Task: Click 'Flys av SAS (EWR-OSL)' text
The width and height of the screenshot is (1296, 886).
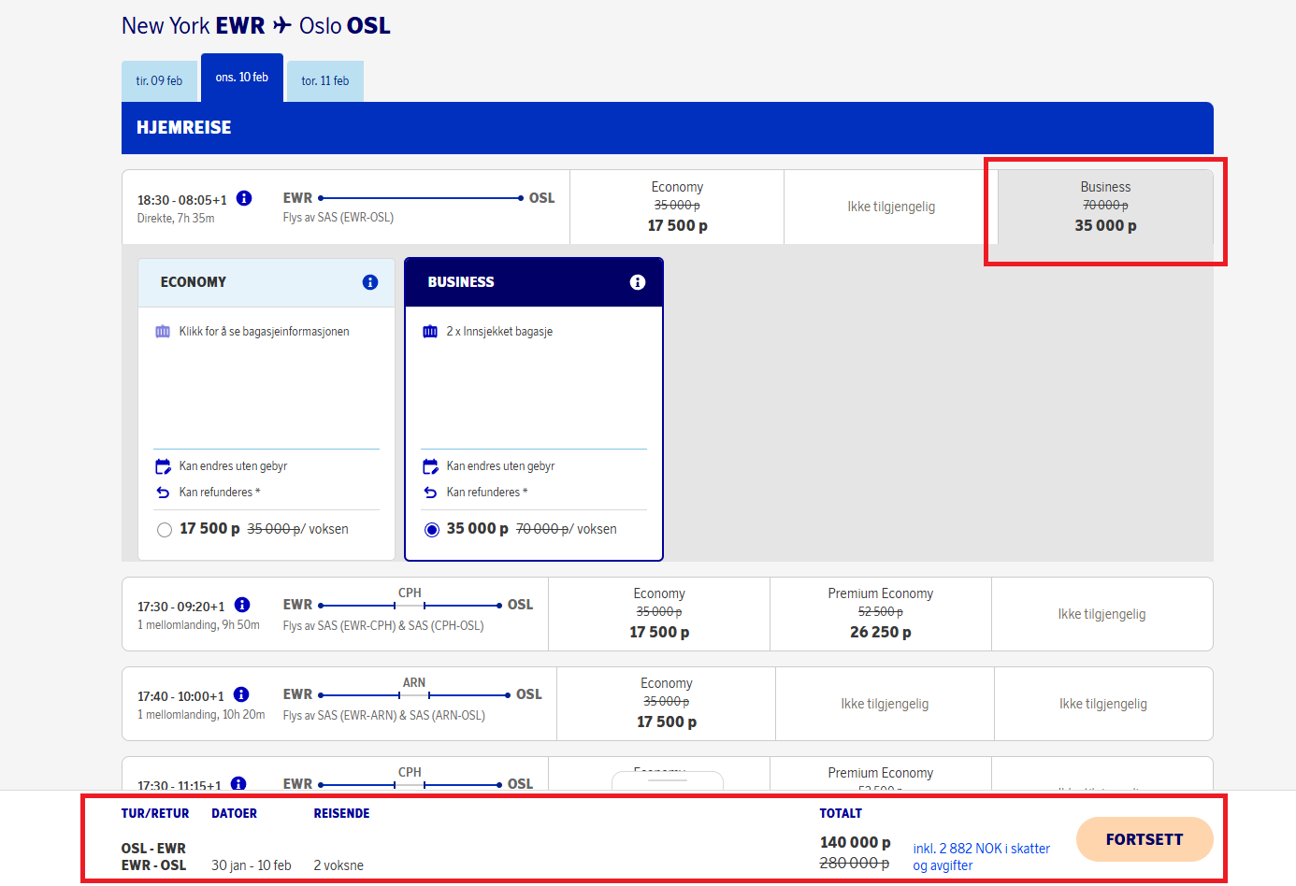Action: [x=338, y=218]
